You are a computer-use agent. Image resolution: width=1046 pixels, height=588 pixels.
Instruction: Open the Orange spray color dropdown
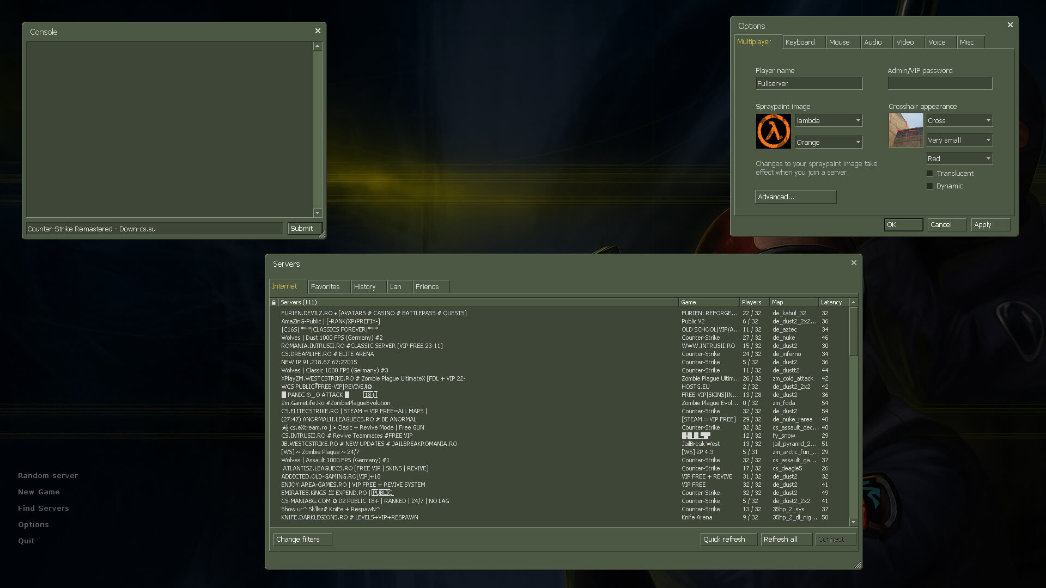click(829, 143)
